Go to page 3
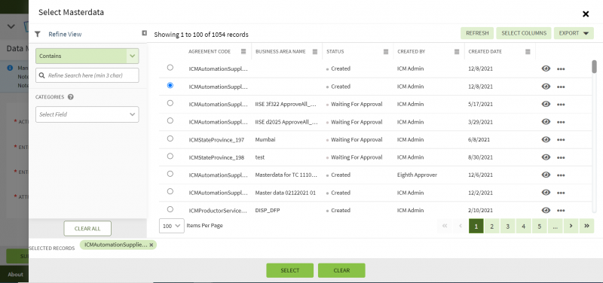This screenshot has width=603, height=283. [x=507, y=226]
